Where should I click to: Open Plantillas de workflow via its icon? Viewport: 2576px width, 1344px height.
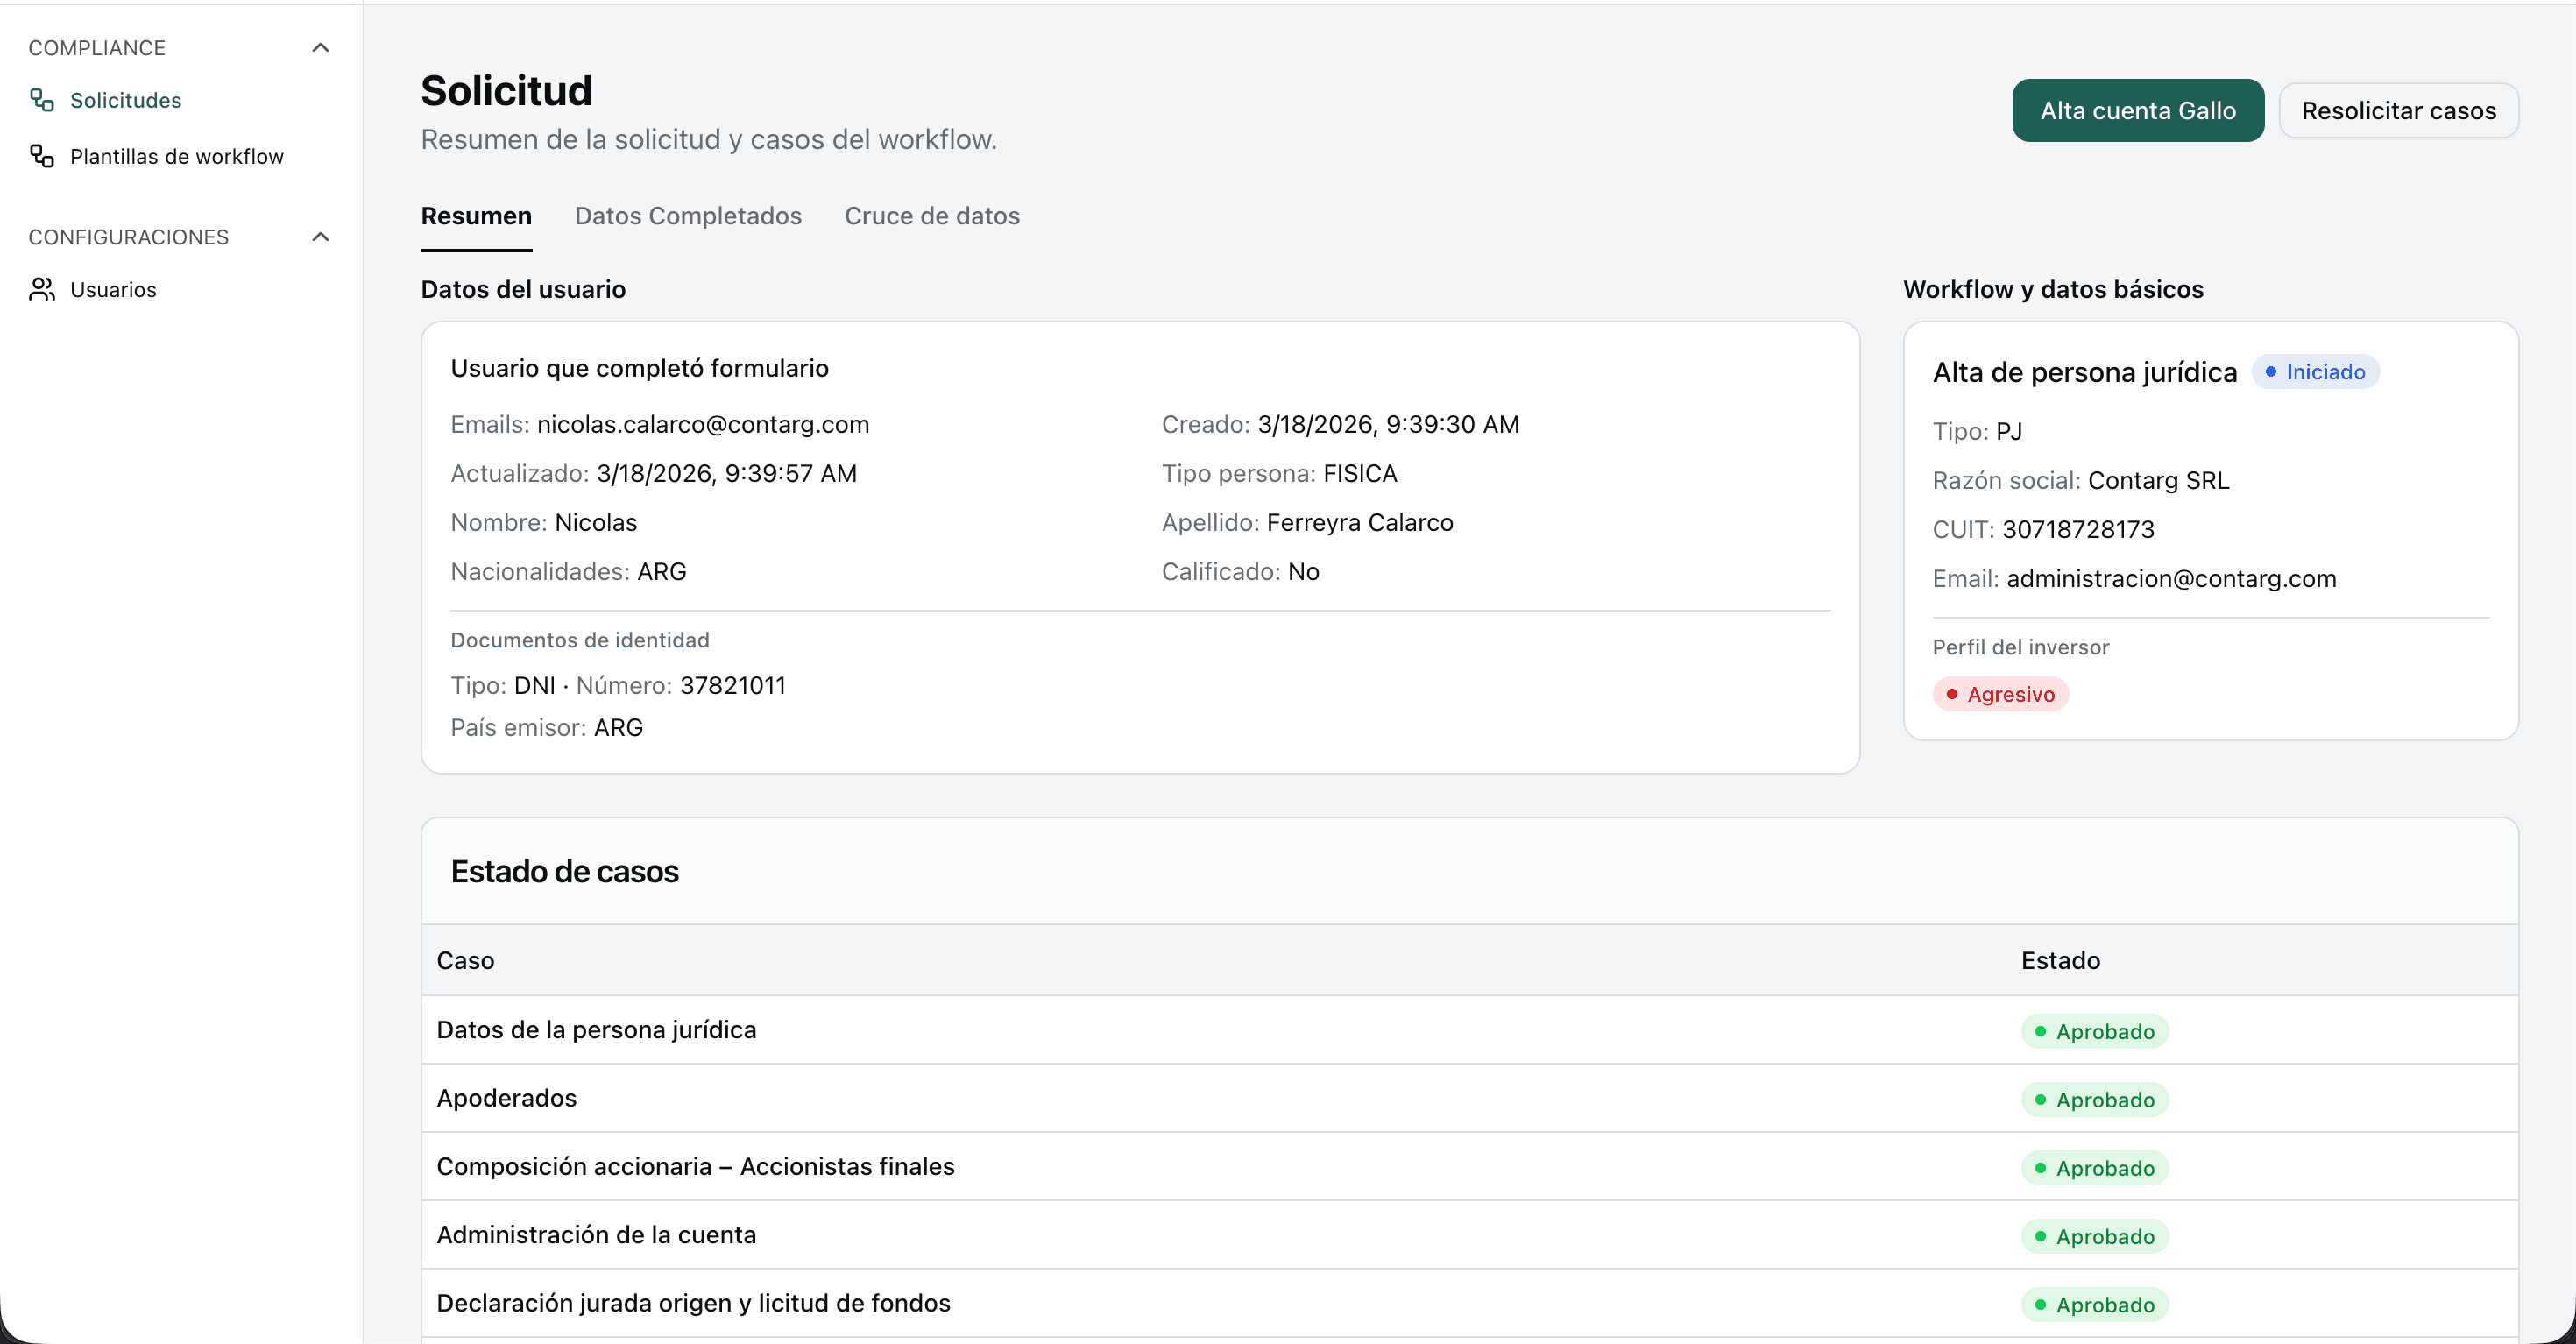click(40, 156)
